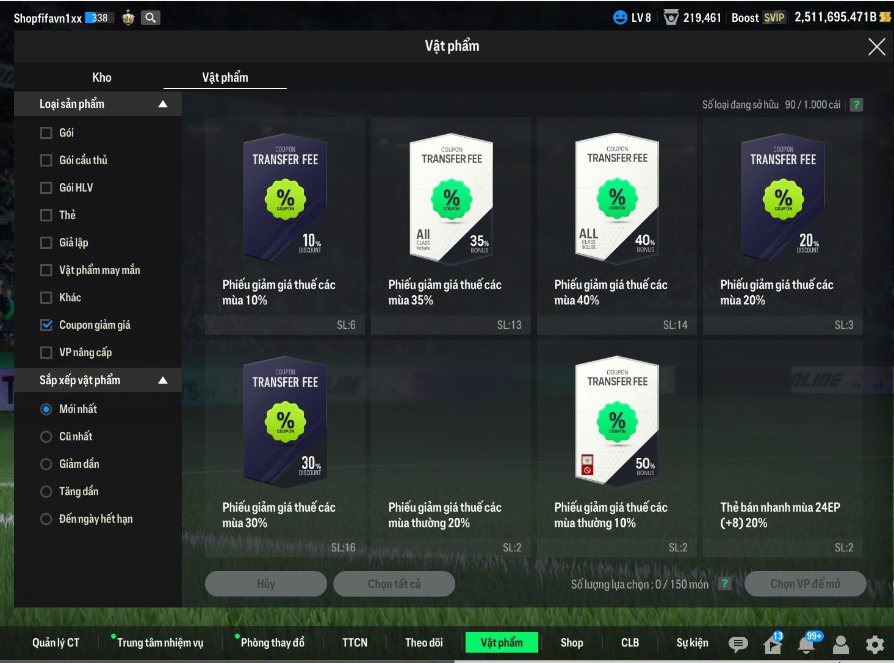Viewport: 894px width, 663px height.
Task: Go to Phòng thay đồ
Action: 272,643
